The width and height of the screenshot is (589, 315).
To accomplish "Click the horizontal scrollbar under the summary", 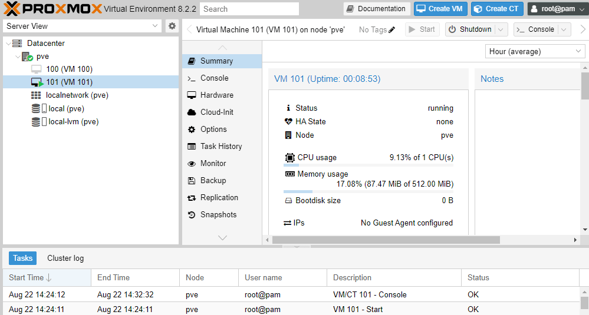I will click(386, 240).
